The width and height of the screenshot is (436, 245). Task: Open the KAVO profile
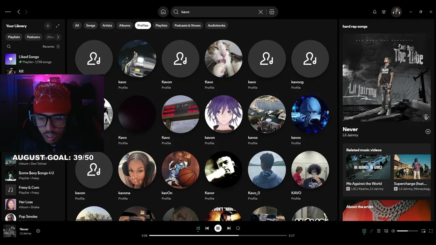310,176
